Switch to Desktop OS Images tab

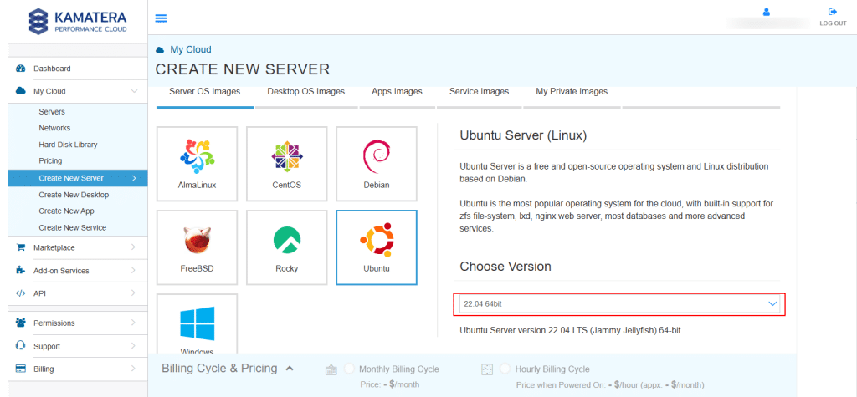pos(306,92)
